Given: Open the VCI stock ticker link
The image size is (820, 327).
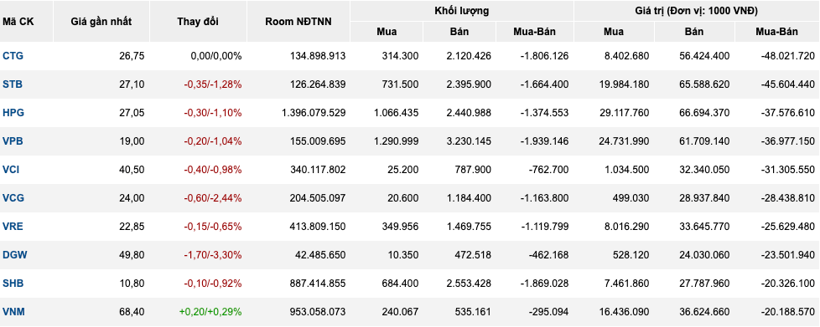Looking at the screenshot, I should pyautogui.click(x=12, y=170).
